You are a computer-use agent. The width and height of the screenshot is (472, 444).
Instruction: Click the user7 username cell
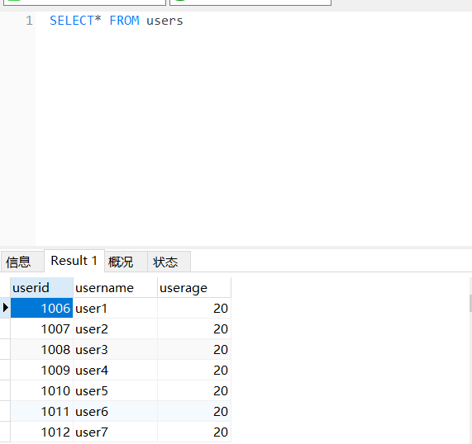coord(115,432)
